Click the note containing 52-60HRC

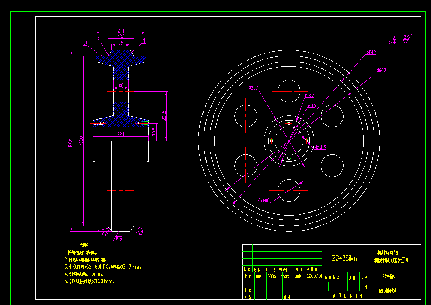coord(103,267)
